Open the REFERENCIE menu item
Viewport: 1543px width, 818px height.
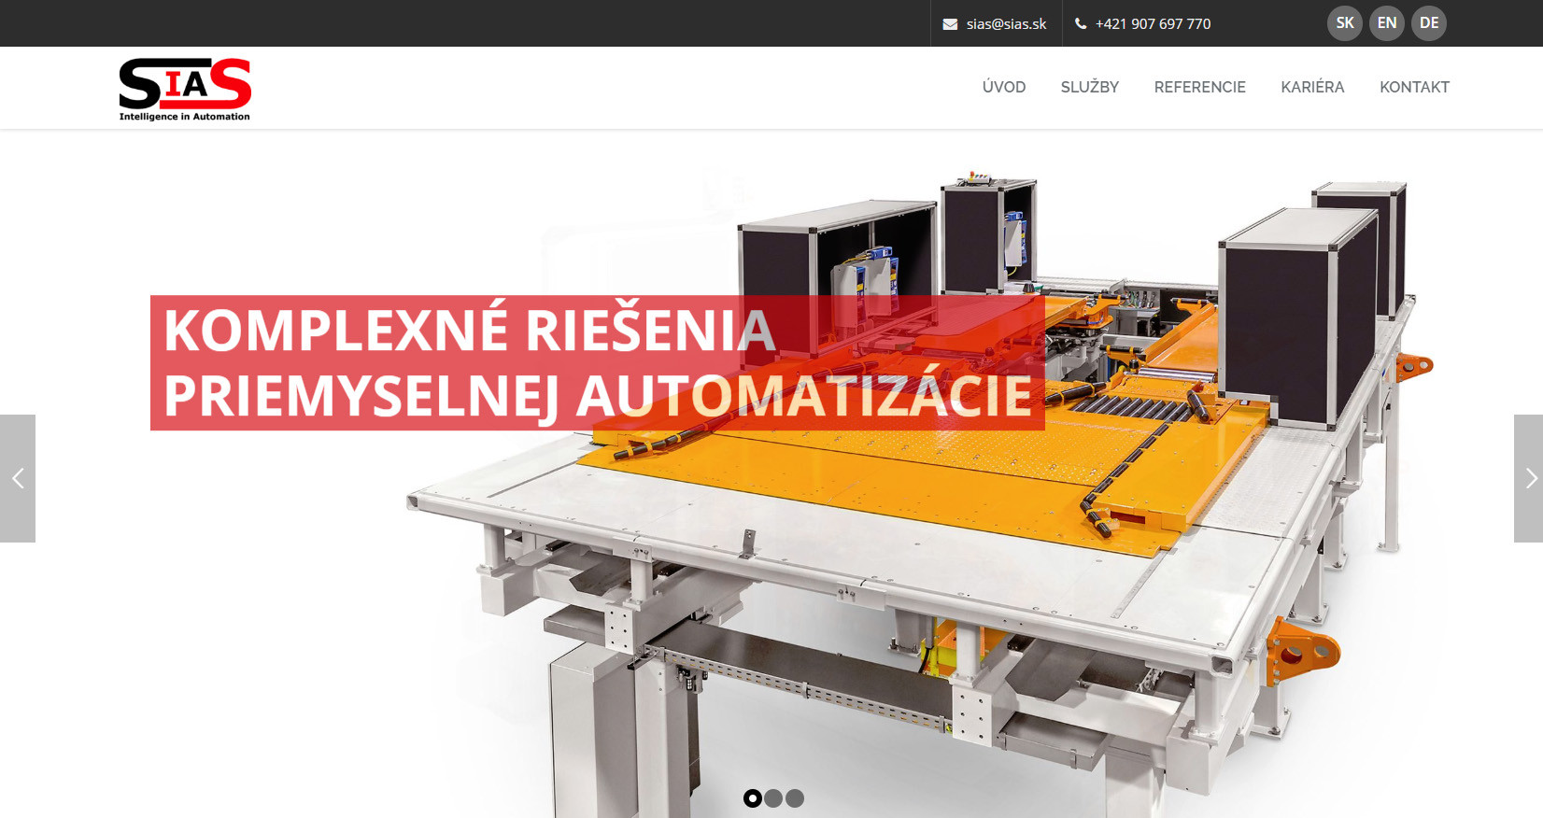tap(1200, 87)
